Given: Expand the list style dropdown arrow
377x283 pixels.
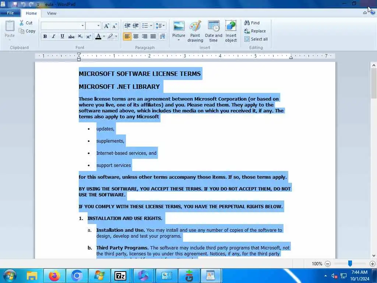Looking at the screenshot, I should 151,25.
